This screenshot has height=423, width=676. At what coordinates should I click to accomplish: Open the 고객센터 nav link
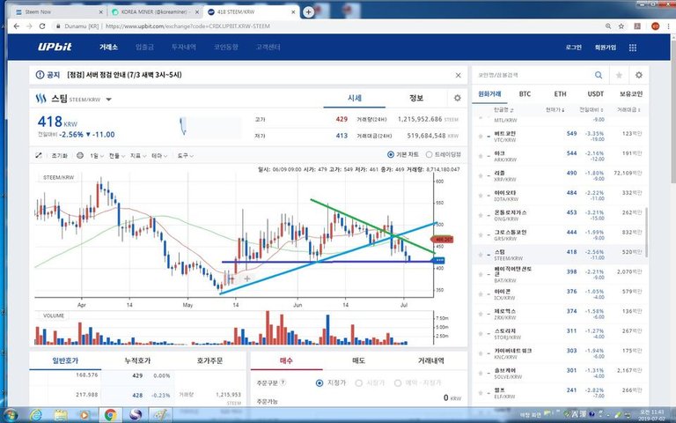tap(268, 47)
